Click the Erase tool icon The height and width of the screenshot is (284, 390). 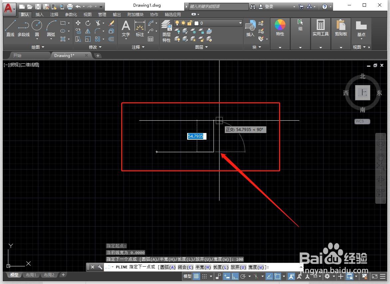(x=112, y=23)
